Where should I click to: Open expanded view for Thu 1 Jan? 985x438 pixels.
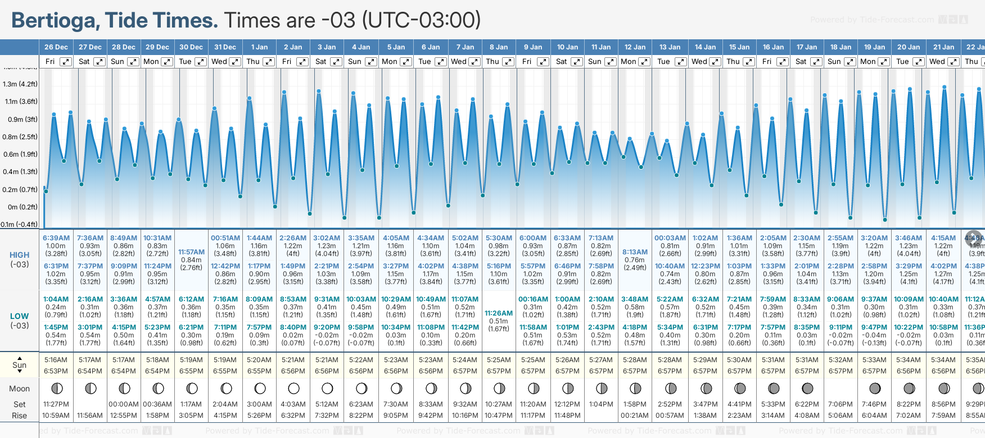tap(269, 62)
